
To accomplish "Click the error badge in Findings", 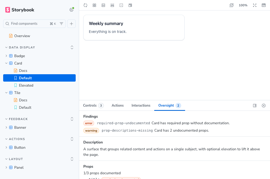I will click(x=89, y=123).
